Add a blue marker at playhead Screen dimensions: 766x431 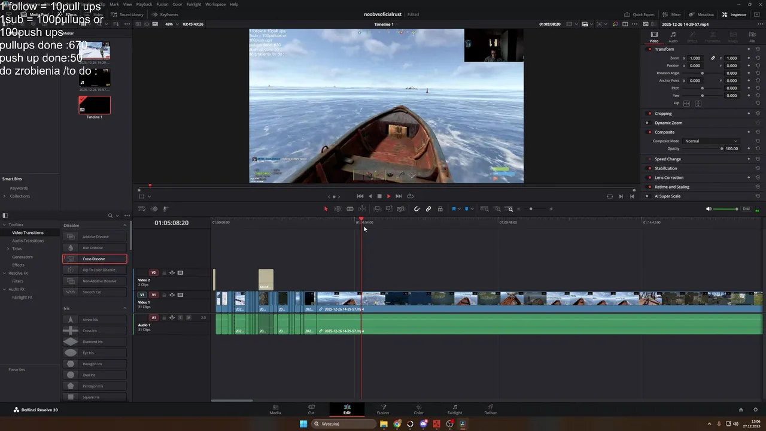pyautogui.click(x=467, y=209)
